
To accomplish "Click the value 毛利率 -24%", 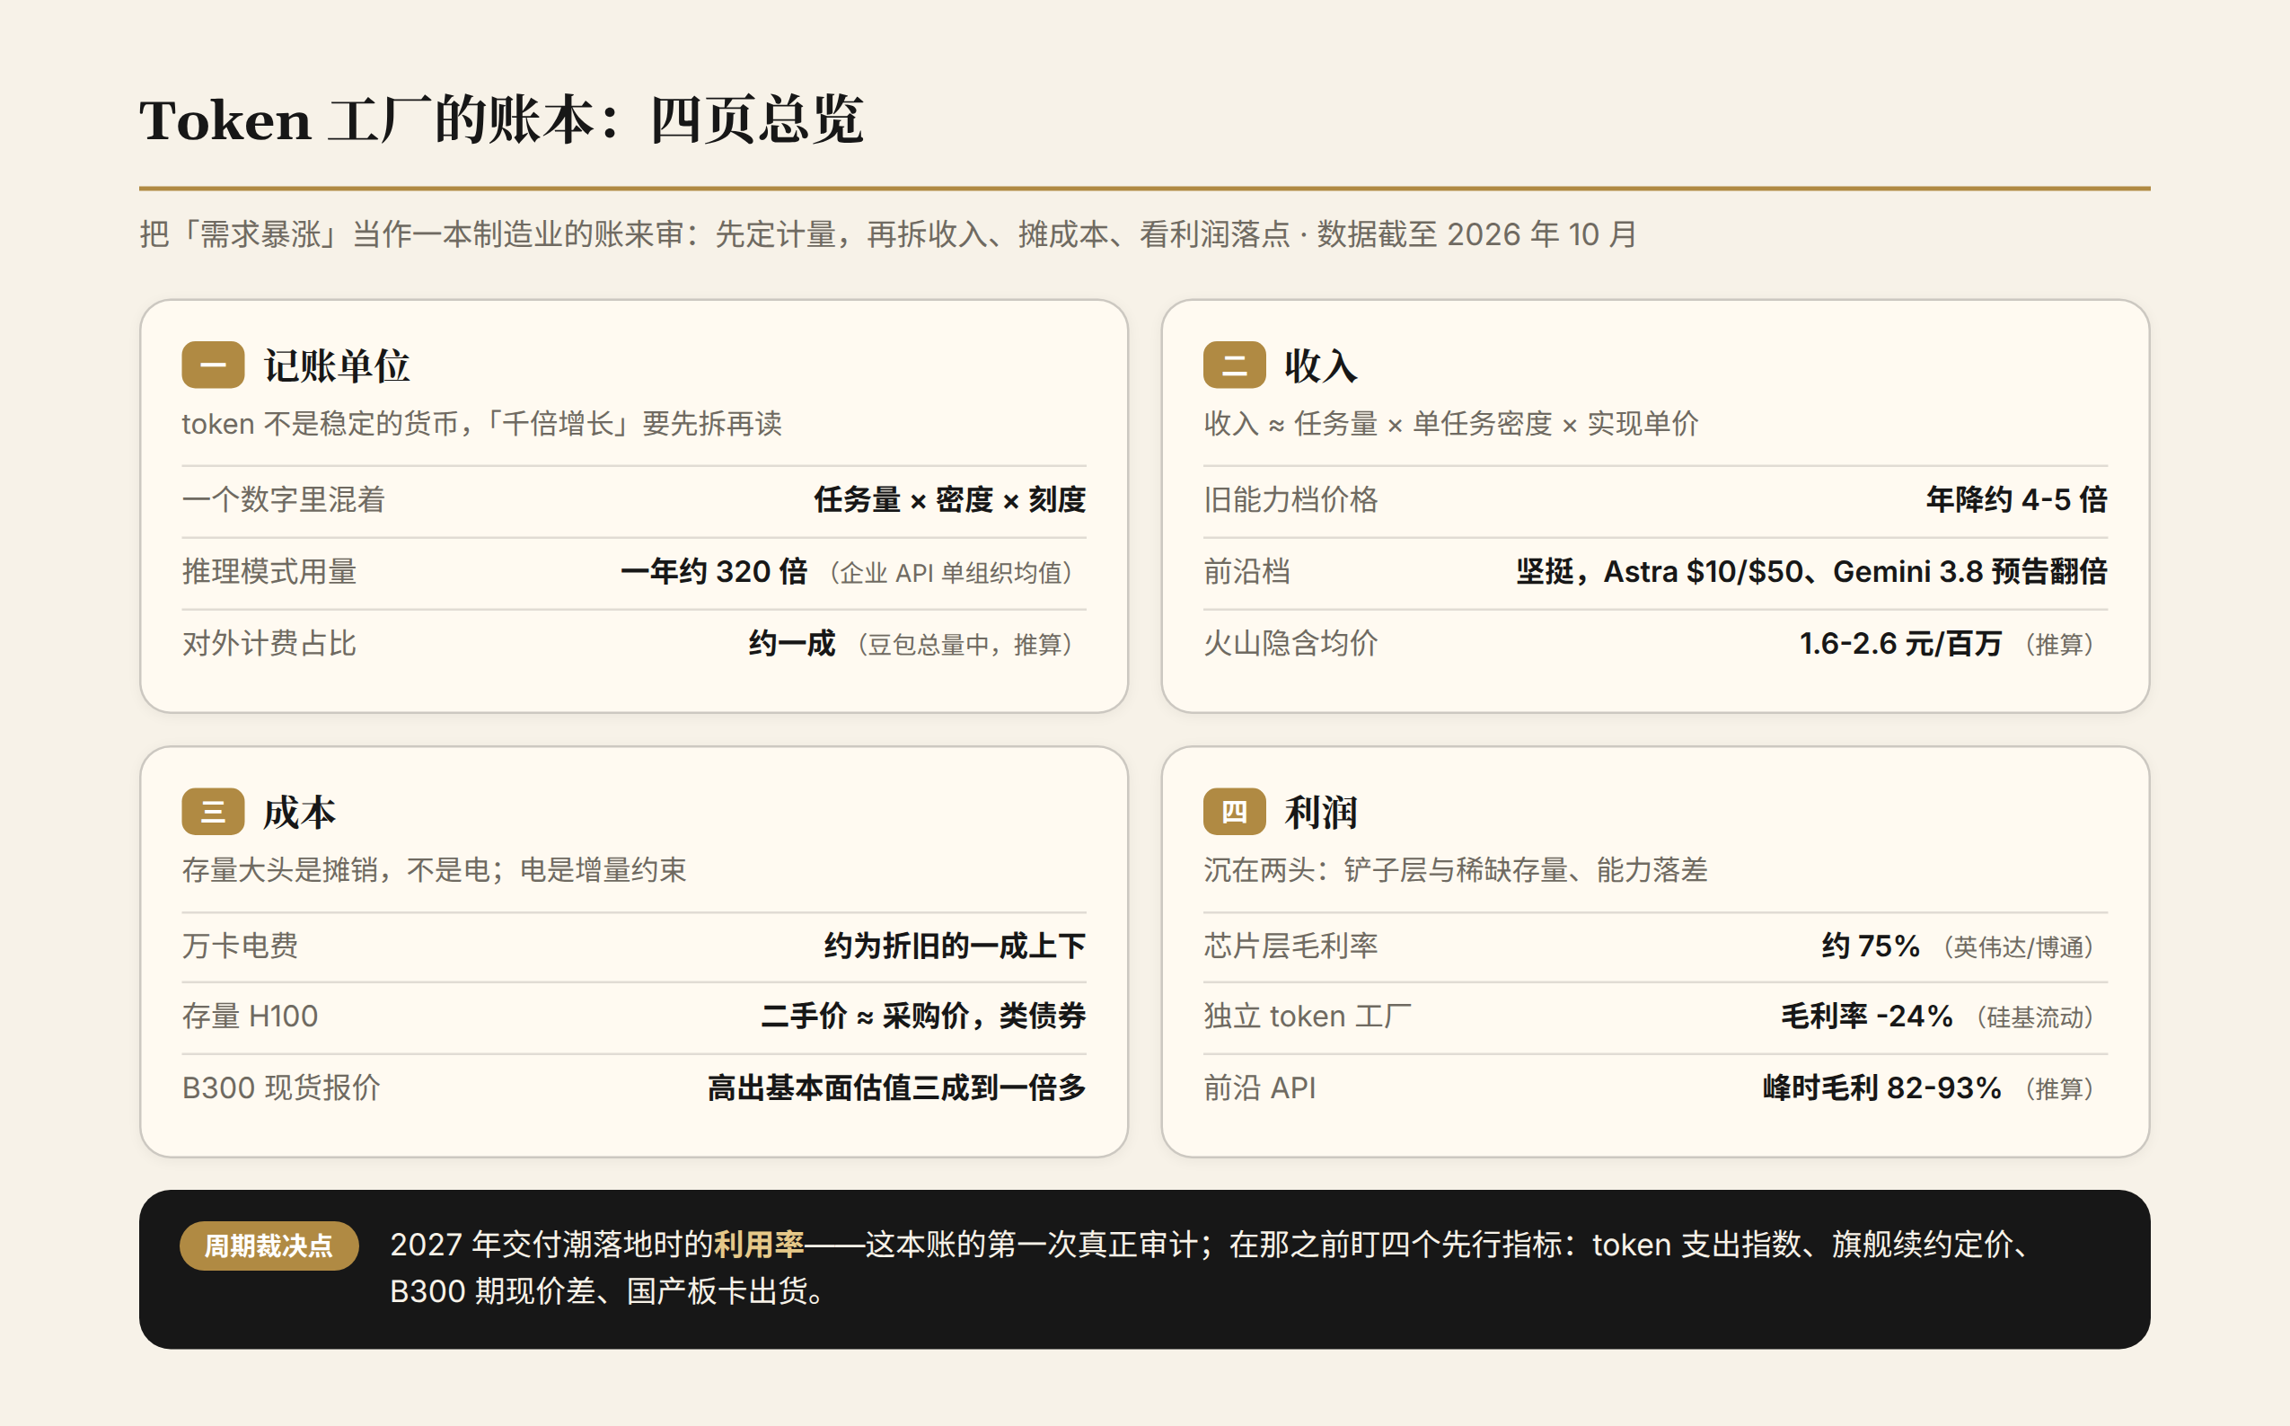I will (1866, 1016).
